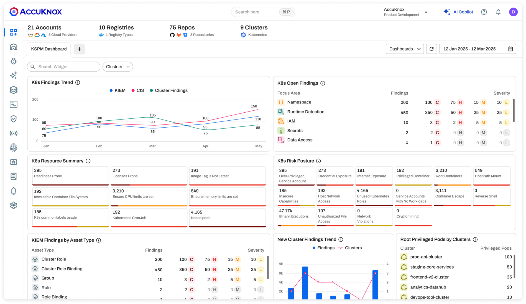Select the bug vulnerabilities icon in sidebar
The image size is (526, 304).
[x=13, y=61]
